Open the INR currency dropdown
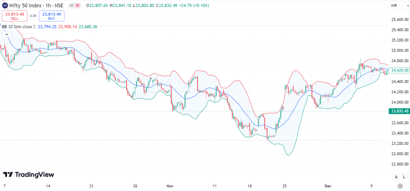 point(399,6)
